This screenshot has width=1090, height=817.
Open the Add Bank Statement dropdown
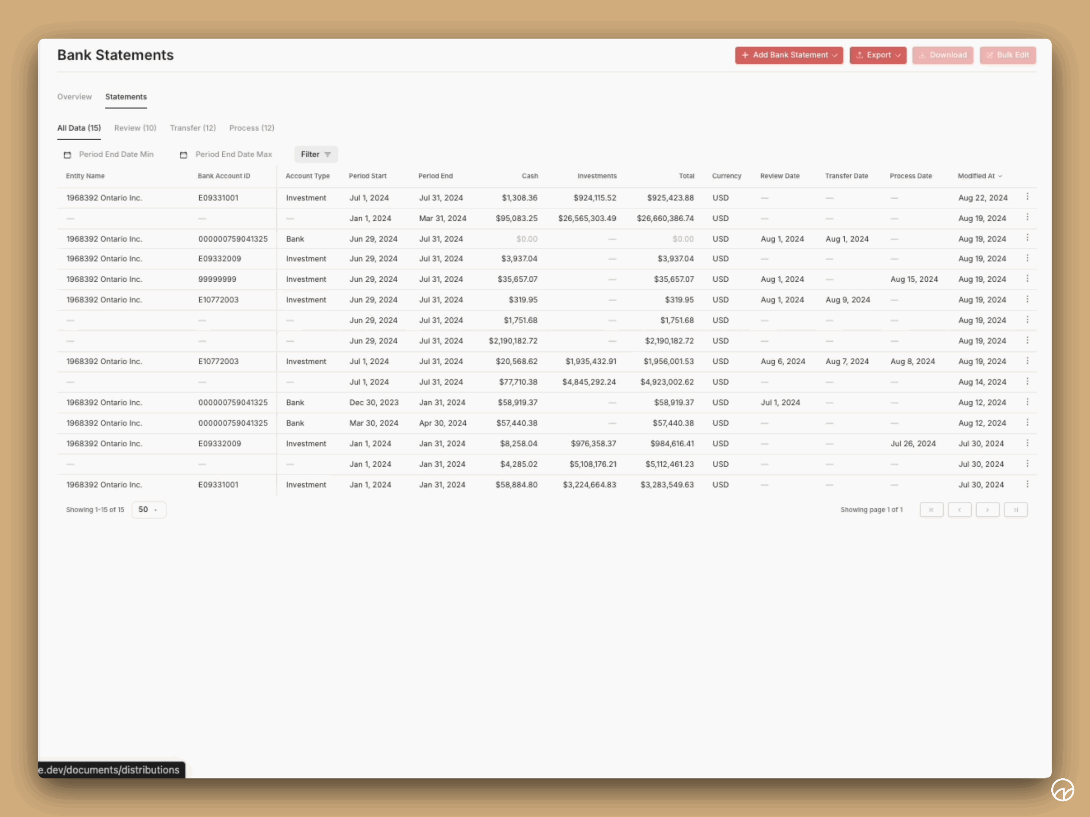[789, 55]
